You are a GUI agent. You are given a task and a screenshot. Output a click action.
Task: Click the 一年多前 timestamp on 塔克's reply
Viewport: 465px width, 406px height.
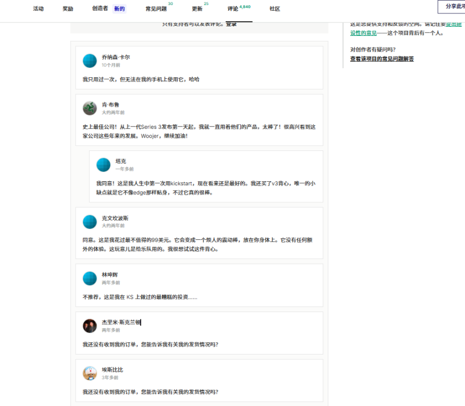[x=124, y=169]
